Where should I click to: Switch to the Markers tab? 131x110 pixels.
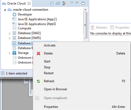click(102, 27)
